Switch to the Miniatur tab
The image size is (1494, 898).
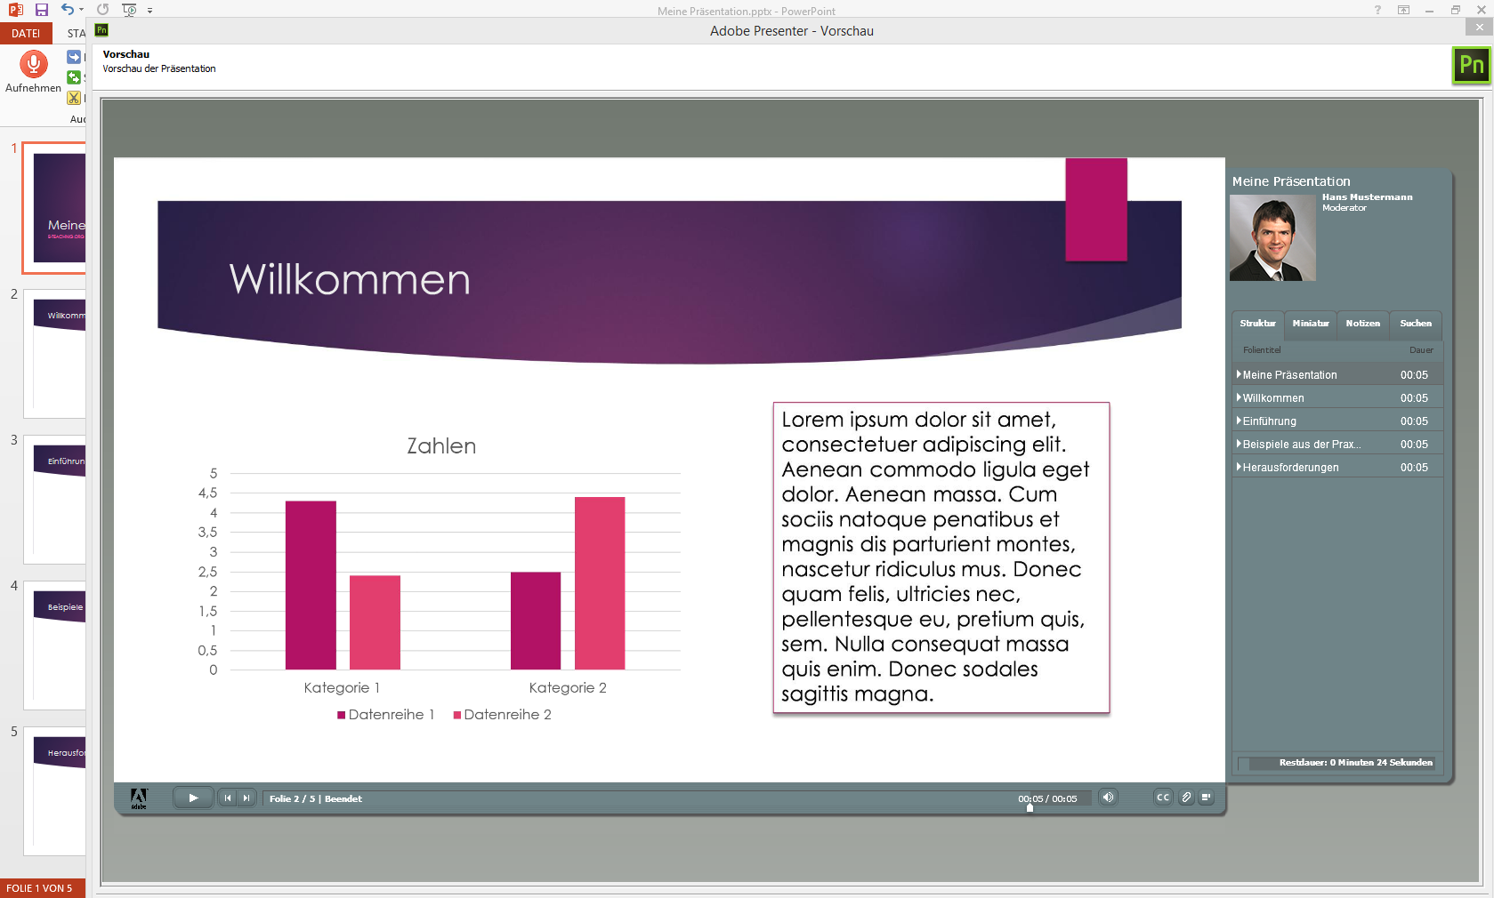[1310, 324]
